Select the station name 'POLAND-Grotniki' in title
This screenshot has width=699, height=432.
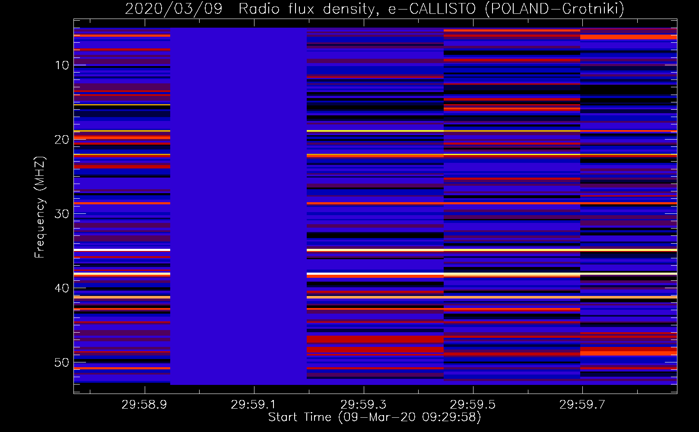coord(554,9)
